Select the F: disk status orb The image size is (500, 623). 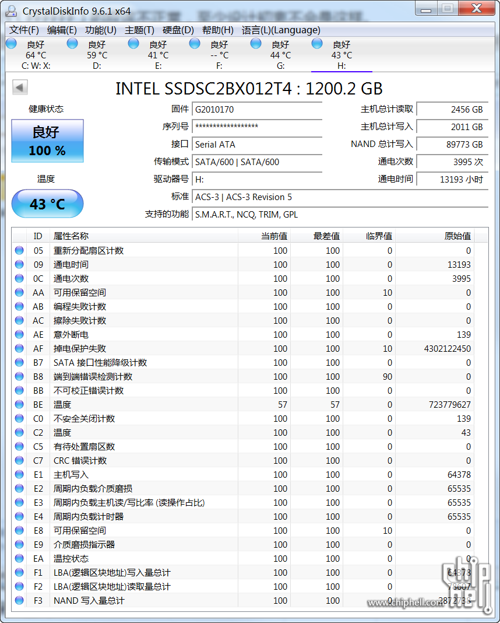[195, 43]
